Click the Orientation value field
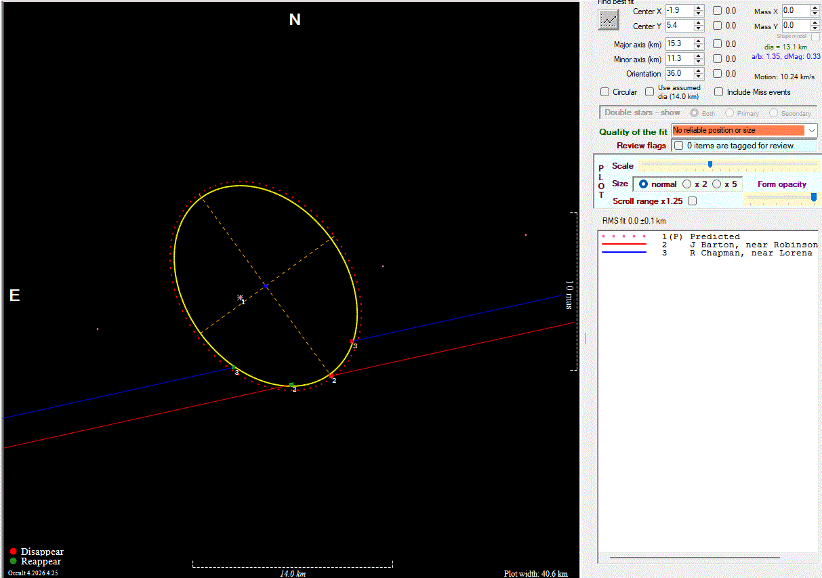 coord(680,73)
